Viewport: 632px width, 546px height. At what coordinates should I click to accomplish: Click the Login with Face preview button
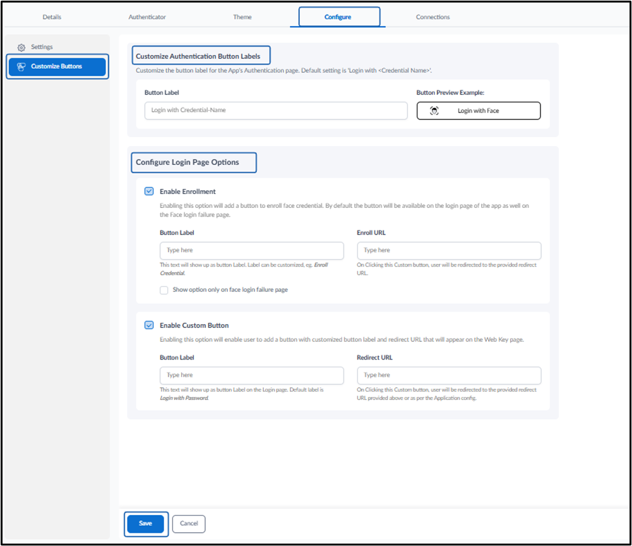[x=479, y=111]
